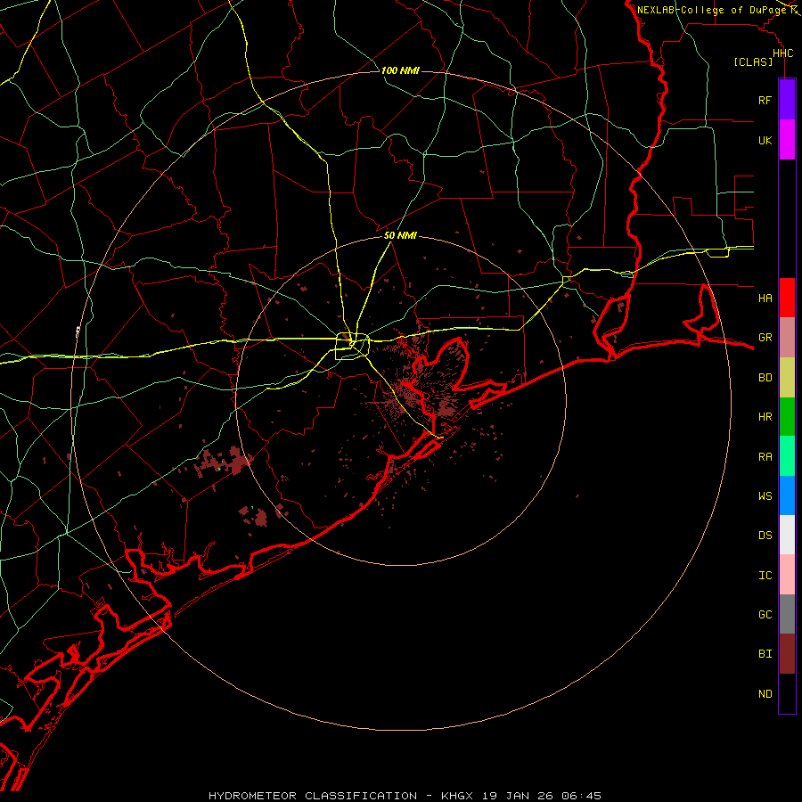The height and width of the screenshot is (802, 802).
Task: Click the RF legend label
Action: click(765, 100)
